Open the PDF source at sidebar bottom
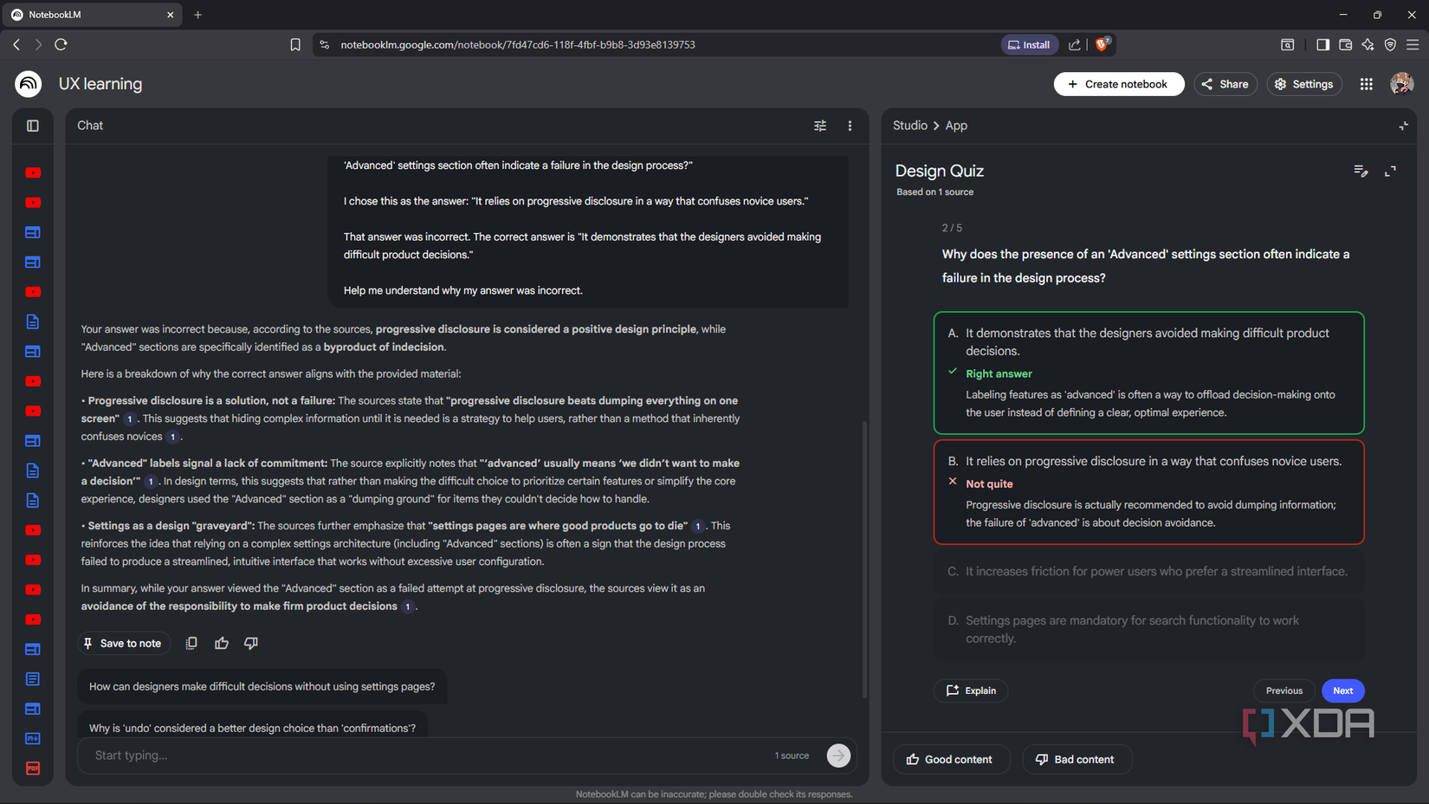1429x804 pixels. pos(32,768)
